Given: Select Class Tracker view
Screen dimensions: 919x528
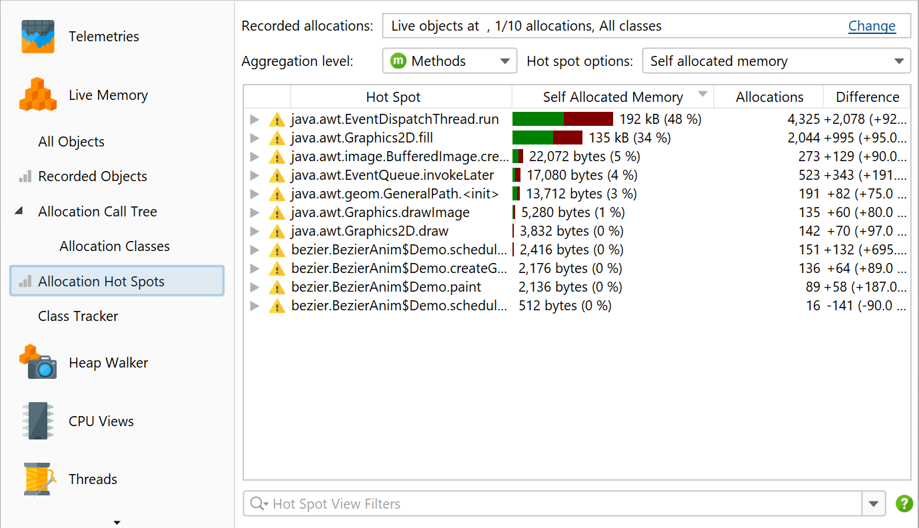Looking at the screenshot, I should [78, 316].
